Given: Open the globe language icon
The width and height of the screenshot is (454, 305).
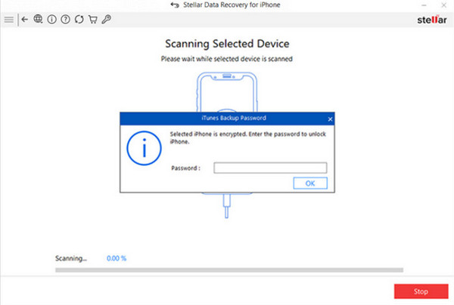Looking at the screenshot, I should (x=38, y=19).
